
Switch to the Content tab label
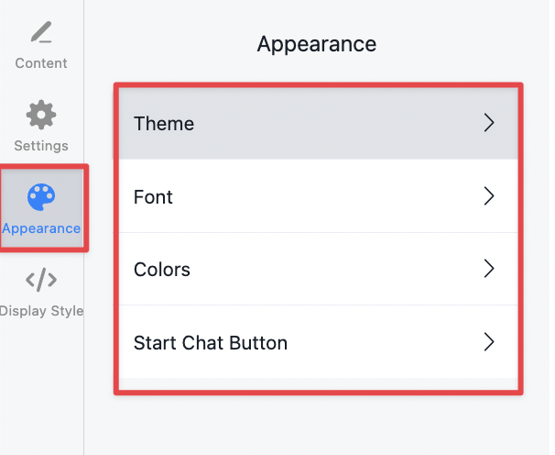[41, 63]
